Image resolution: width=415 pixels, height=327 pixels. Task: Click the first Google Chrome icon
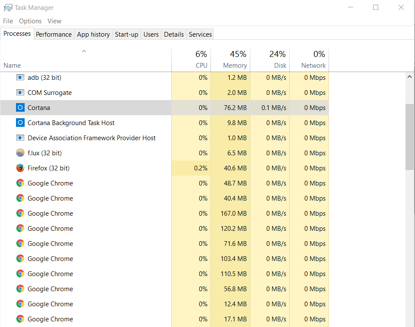click(x=20, y=183)
